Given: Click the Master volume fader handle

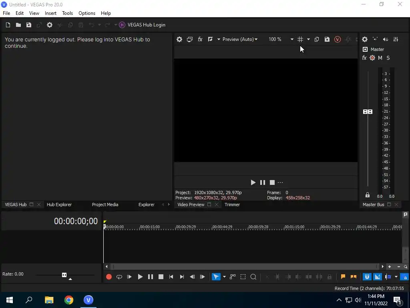Looking at the screenshot, I should coord(368,112).
